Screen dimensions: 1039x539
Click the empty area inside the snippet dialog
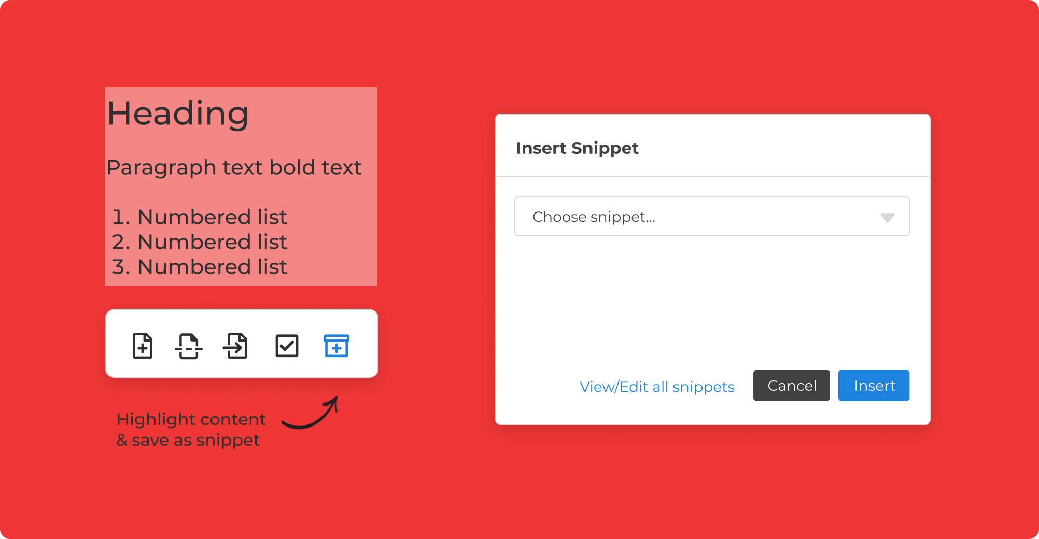[x=711, y=301]
